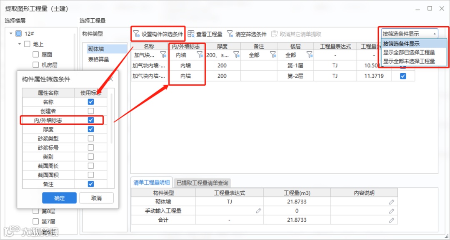This screenshot has width=450, height=240.
Task: Click the 查看工程量 toolbar button
Action: click(205, 34)
